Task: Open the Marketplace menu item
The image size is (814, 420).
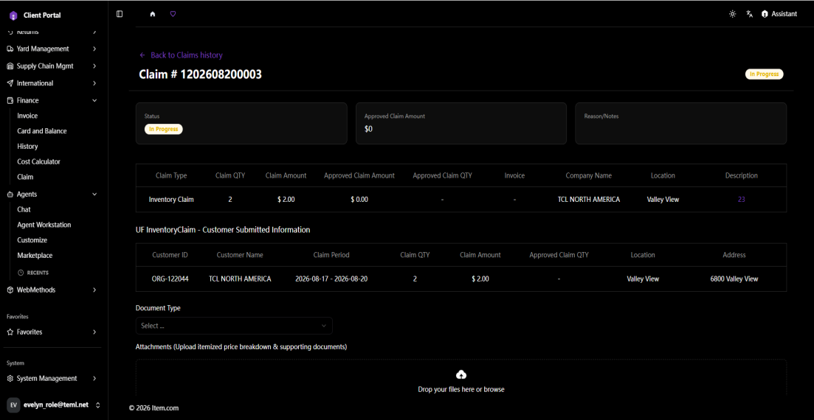Action: coord(35,256)
